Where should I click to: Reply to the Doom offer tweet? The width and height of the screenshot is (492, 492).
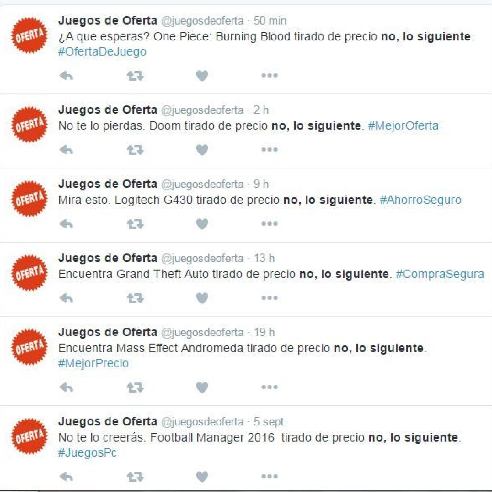coord(66,150)
